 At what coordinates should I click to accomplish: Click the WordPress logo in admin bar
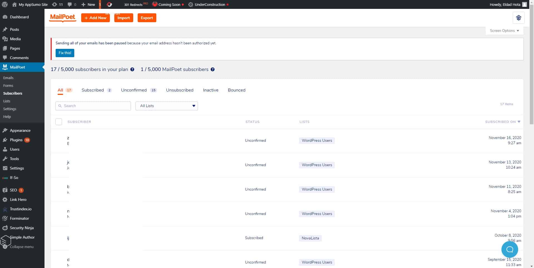5,4
